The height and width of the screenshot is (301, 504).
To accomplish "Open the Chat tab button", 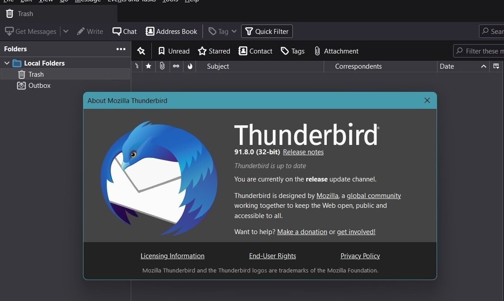I will tap(125, 32).
